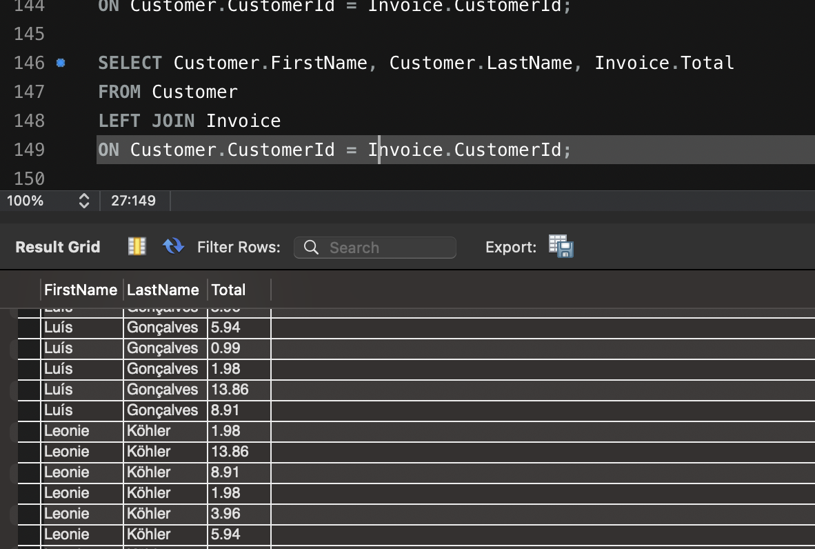Click Total 8.91 in Luís Gonçalves row
This screenshot has height=549, width=815.
(x=239, y=410)
